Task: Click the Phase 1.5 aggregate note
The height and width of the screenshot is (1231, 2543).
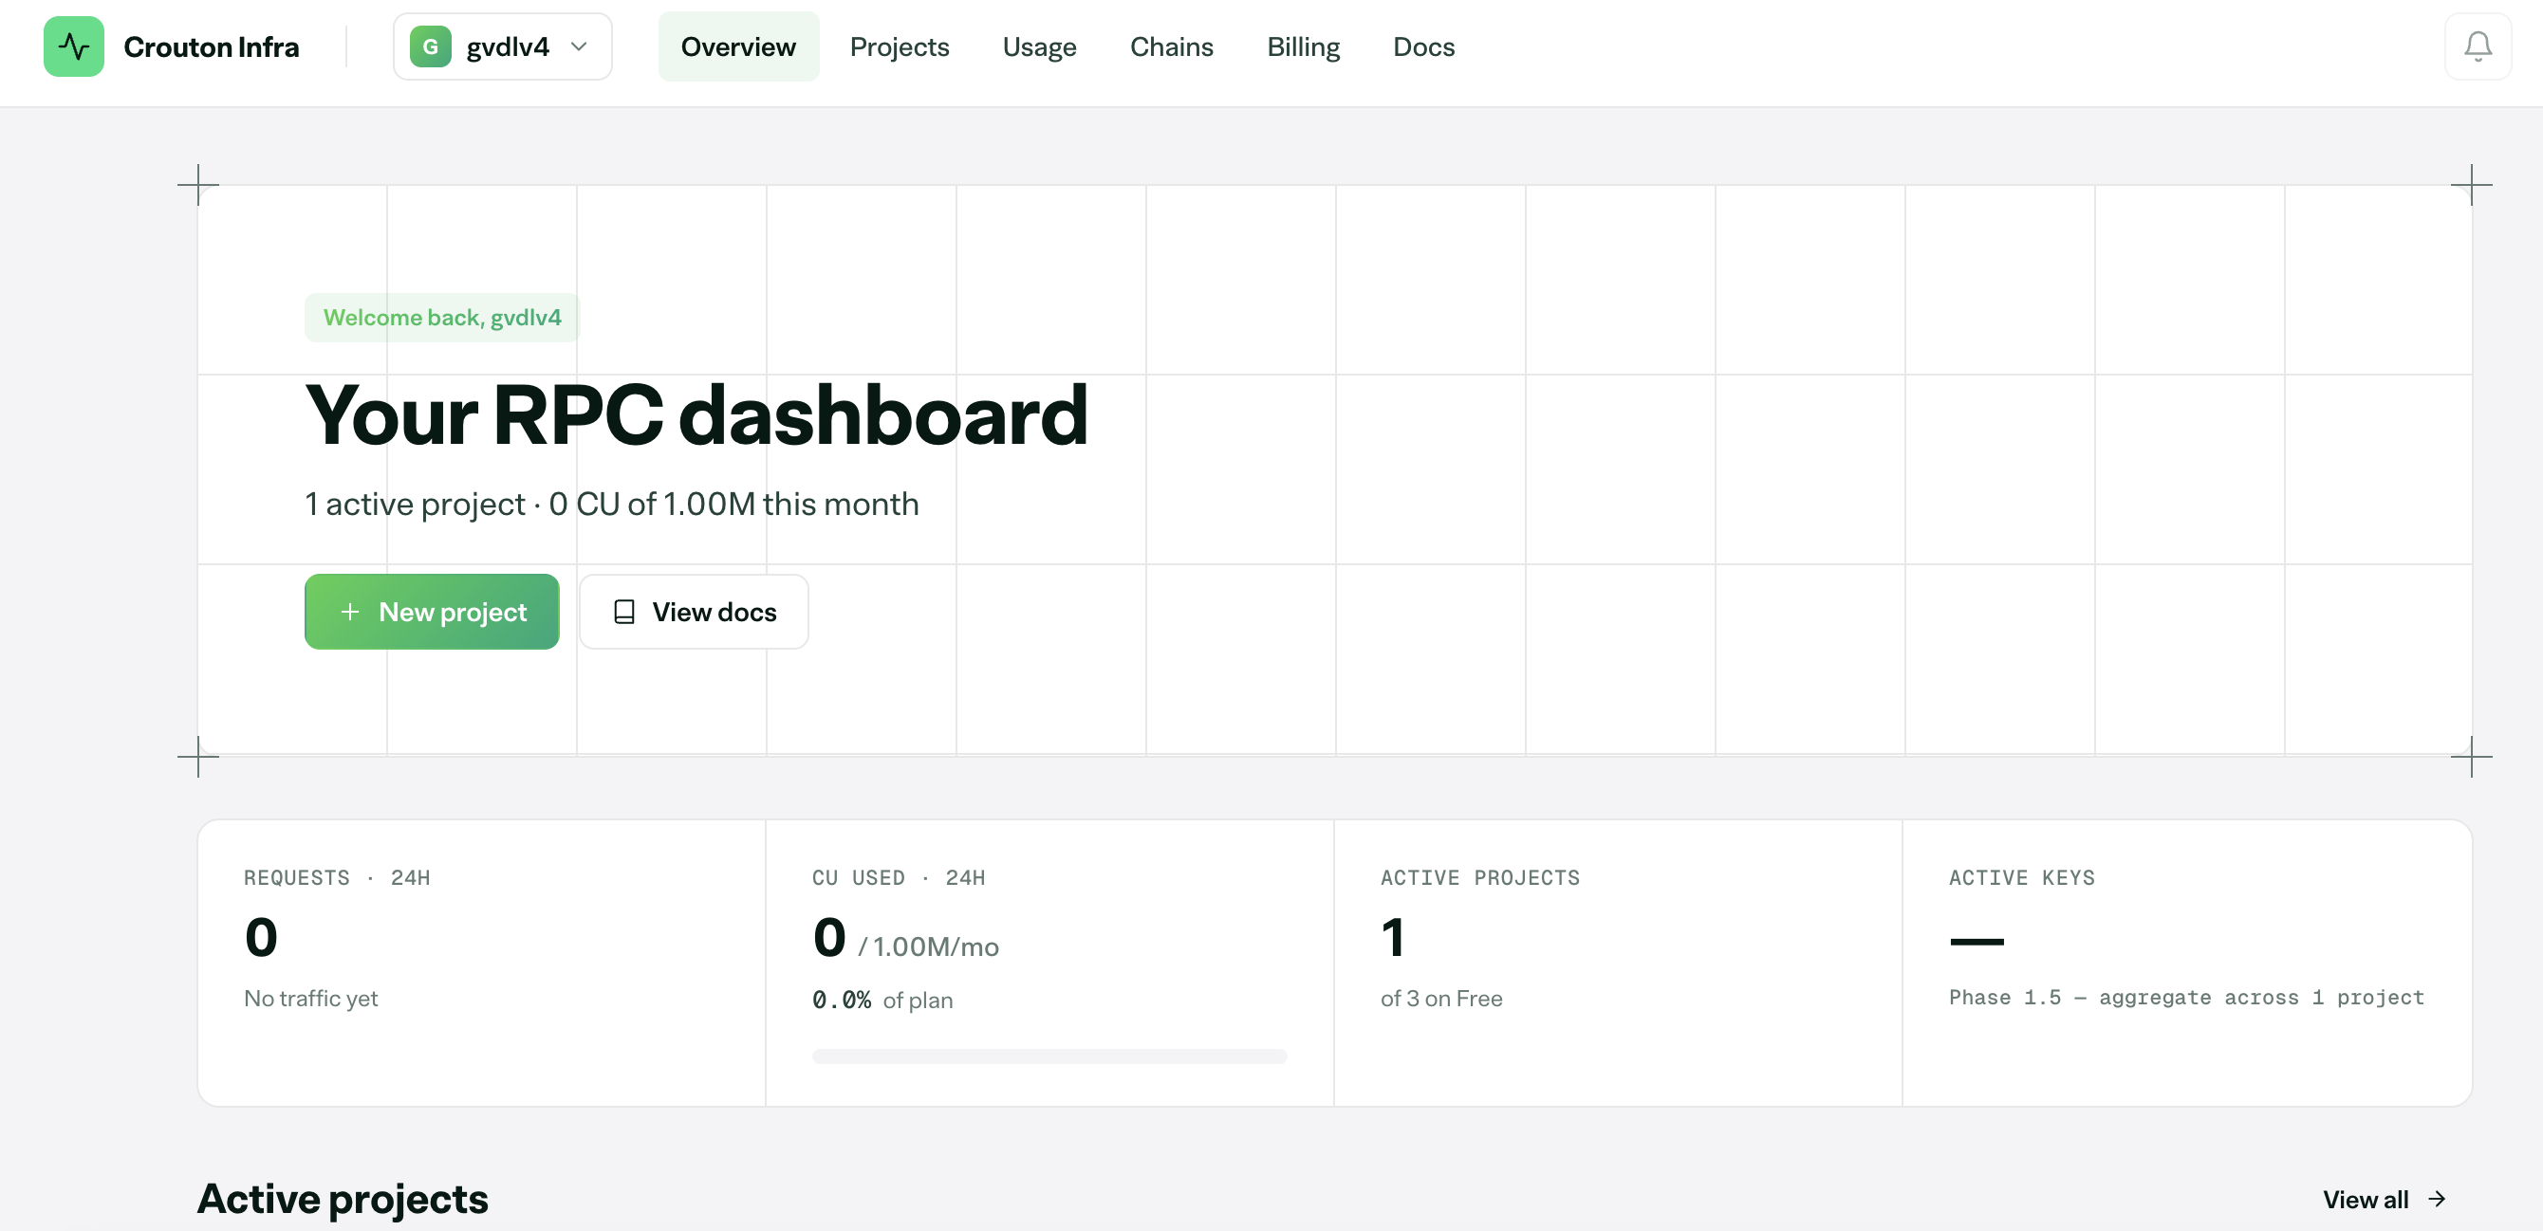Action: (2186, 996)
